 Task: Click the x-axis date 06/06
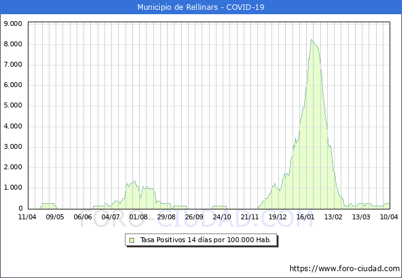click(83, 217)
